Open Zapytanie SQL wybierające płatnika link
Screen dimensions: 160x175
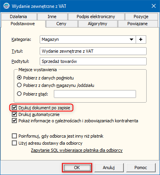(77, 150)
